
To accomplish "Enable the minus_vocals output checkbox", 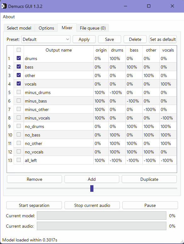I will pos(19,118).
